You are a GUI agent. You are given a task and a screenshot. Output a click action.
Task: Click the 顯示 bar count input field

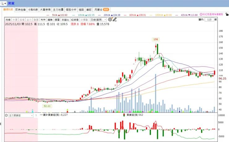click(x=209, y=19)
